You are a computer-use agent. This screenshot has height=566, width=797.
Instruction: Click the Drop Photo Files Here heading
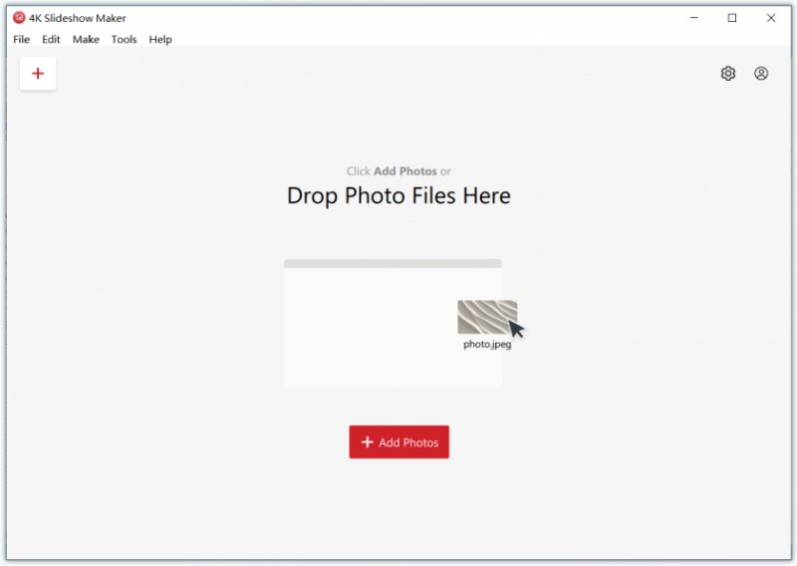click(398, 195)
